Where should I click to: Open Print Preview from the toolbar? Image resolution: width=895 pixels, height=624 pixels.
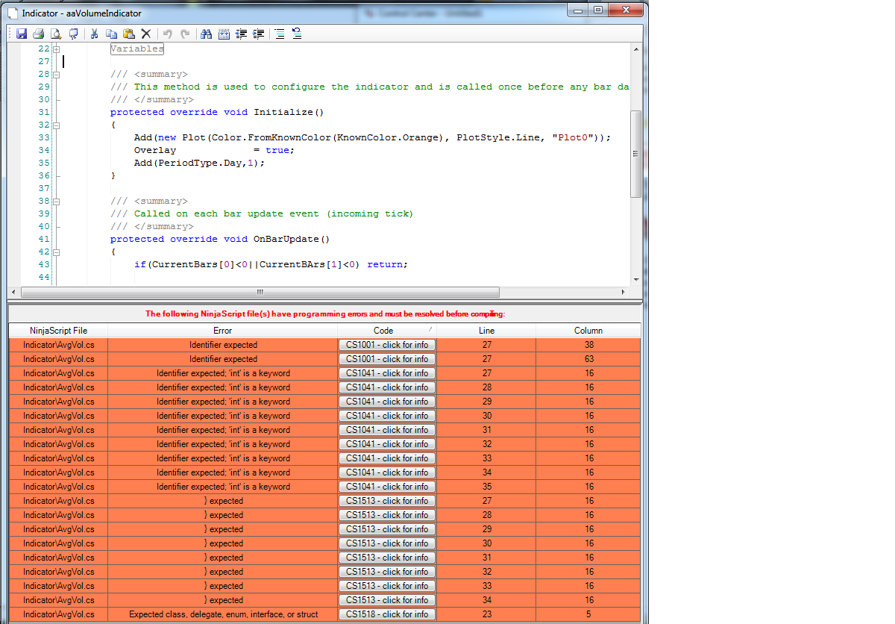pyautogui.click(x=56, y=34)
